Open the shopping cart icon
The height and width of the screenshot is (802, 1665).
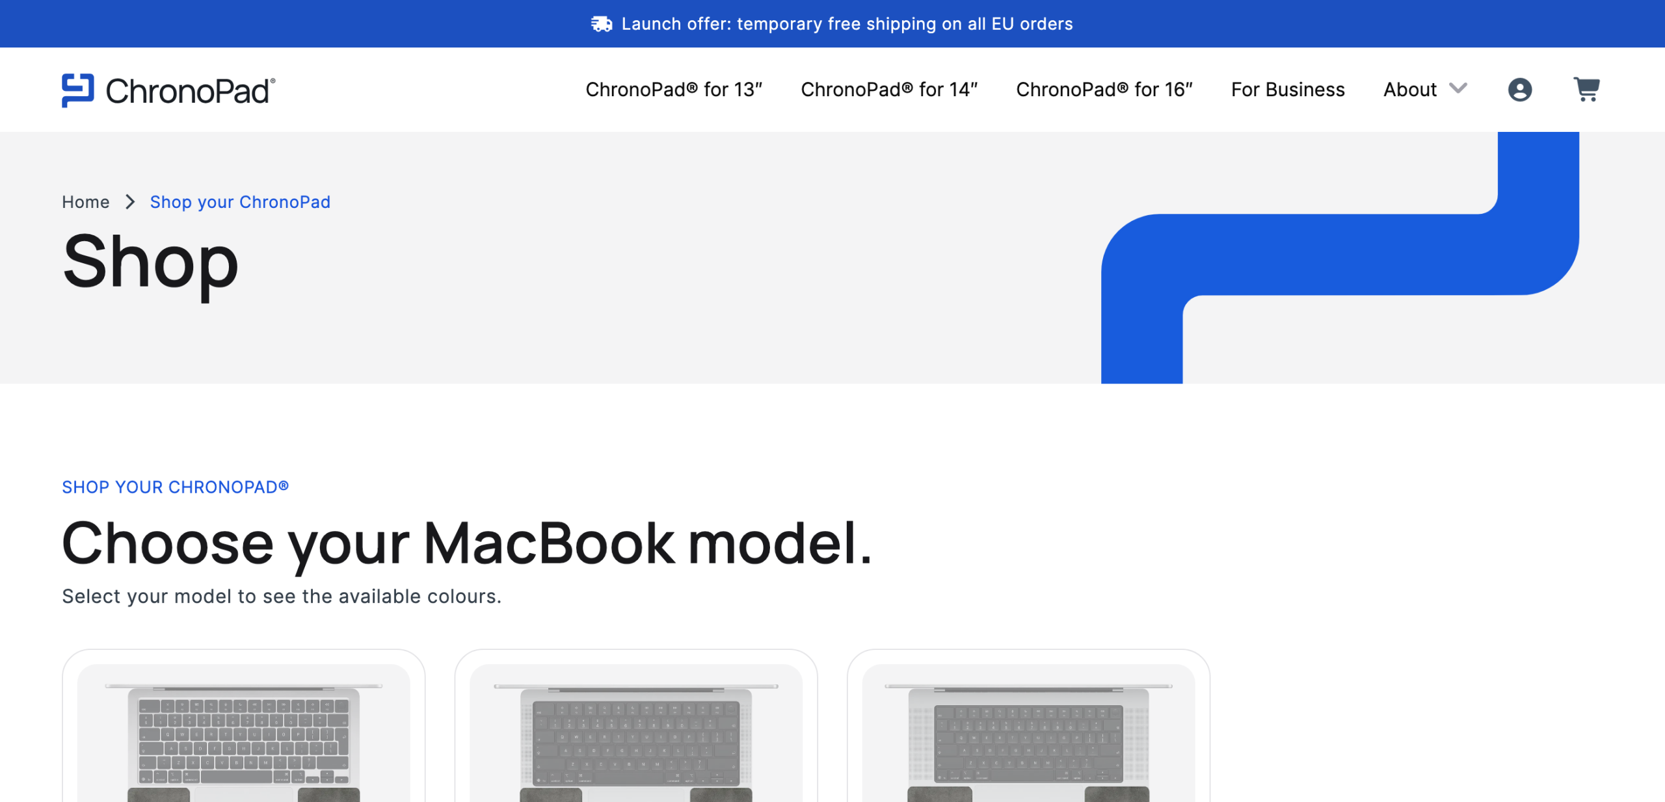(x=1586, y=89)
